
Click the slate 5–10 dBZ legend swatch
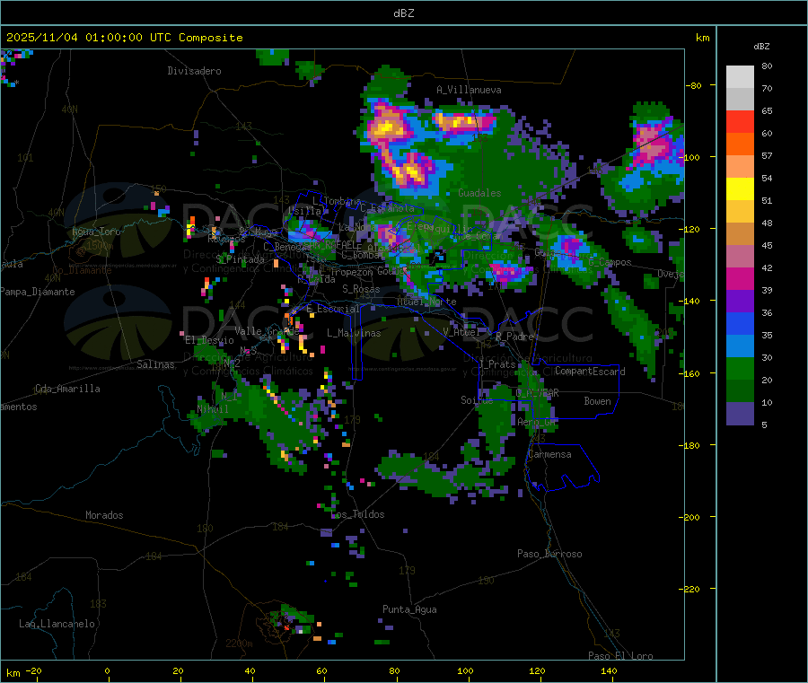pyautogui.click(x=740, y=414)
